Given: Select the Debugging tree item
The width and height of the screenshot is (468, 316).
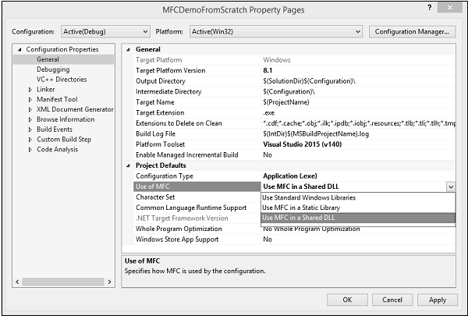Looking at the screenshot, I should coord(53,69).
